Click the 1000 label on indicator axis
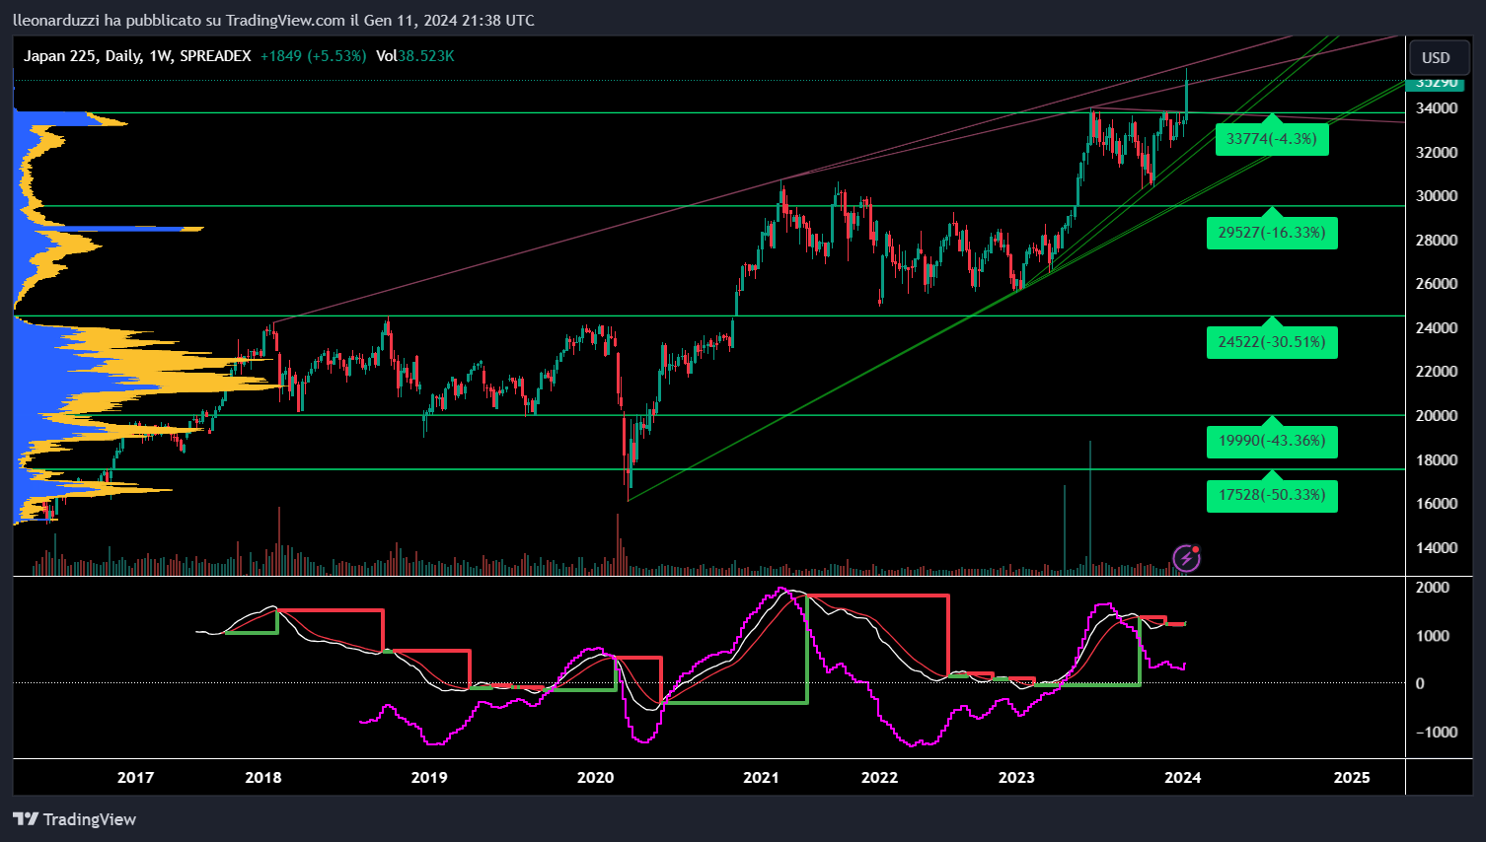Screen dimensions: 1486x842 pyautogui.click(x=1433, y=636)
